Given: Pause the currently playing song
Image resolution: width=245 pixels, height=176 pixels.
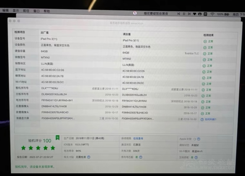Looking at the screenshot, I should pyautogui.click(x=184, y=14).
